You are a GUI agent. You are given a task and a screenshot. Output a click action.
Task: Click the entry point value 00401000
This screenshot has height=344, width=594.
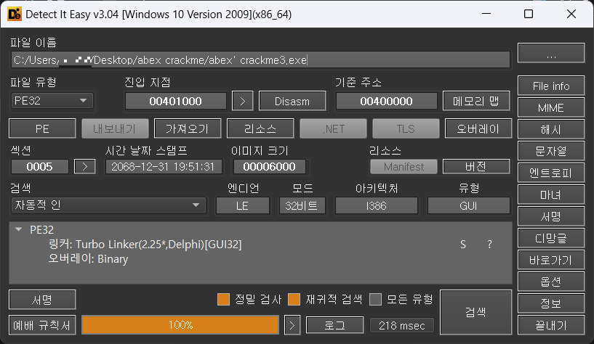coord(175,101)
